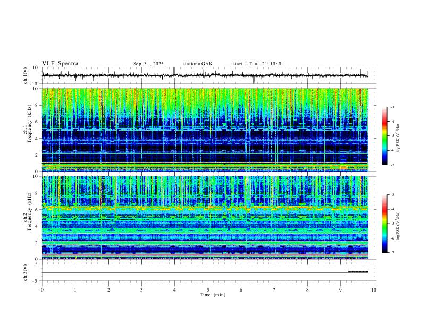Click the "VLF Spectra" plot title
The image size is (421, 325).
coord(60,64)
